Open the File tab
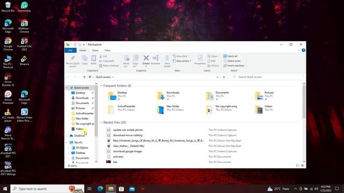 click(x=70, y=50)
